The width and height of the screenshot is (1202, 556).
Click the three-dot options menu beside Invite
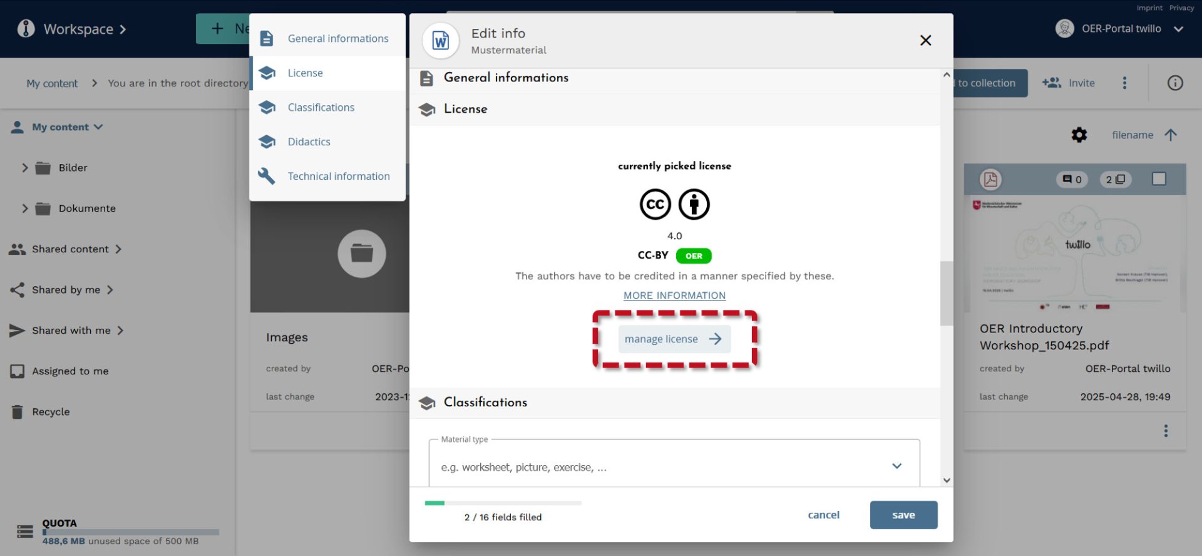(1124, 83)
